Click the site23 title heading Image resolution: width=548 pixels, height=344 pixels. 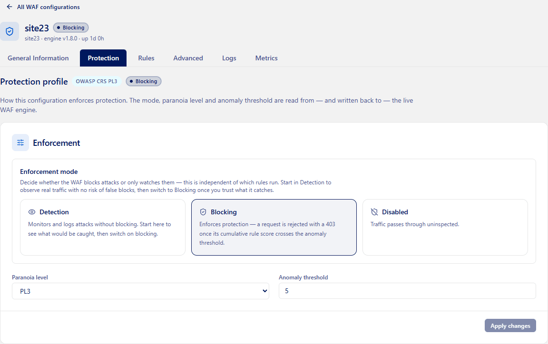(37, 28)
